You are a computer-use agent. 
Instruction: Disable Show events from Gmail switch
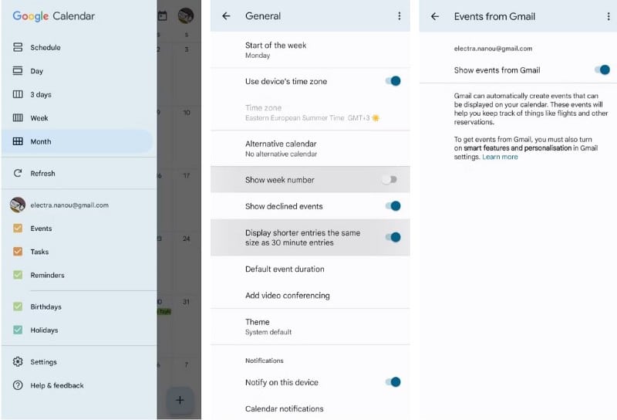pyautogui.click(x=602, y=69)
